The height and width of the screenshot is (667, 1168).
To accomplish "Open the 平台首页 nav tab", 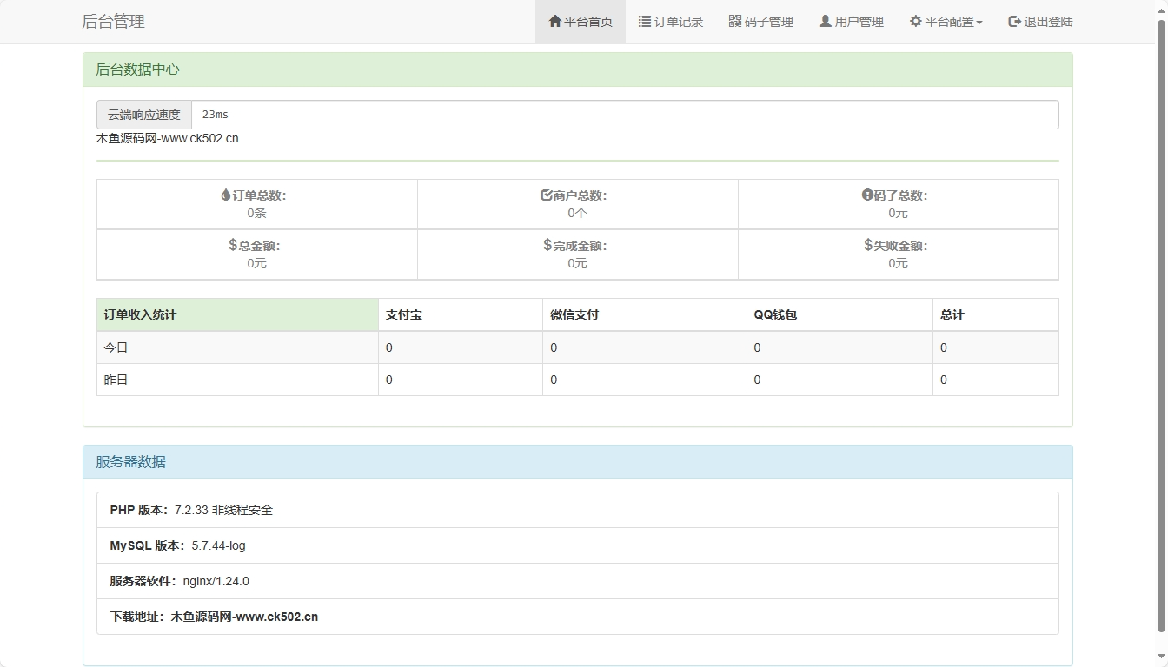I will coord(581,22).
